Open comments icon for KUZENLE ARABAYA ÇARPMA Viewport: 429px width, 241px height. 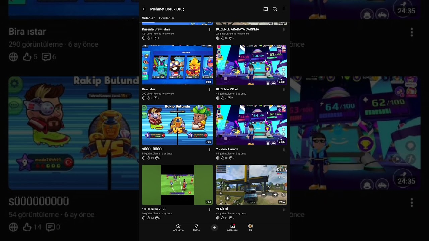[231, 38]
